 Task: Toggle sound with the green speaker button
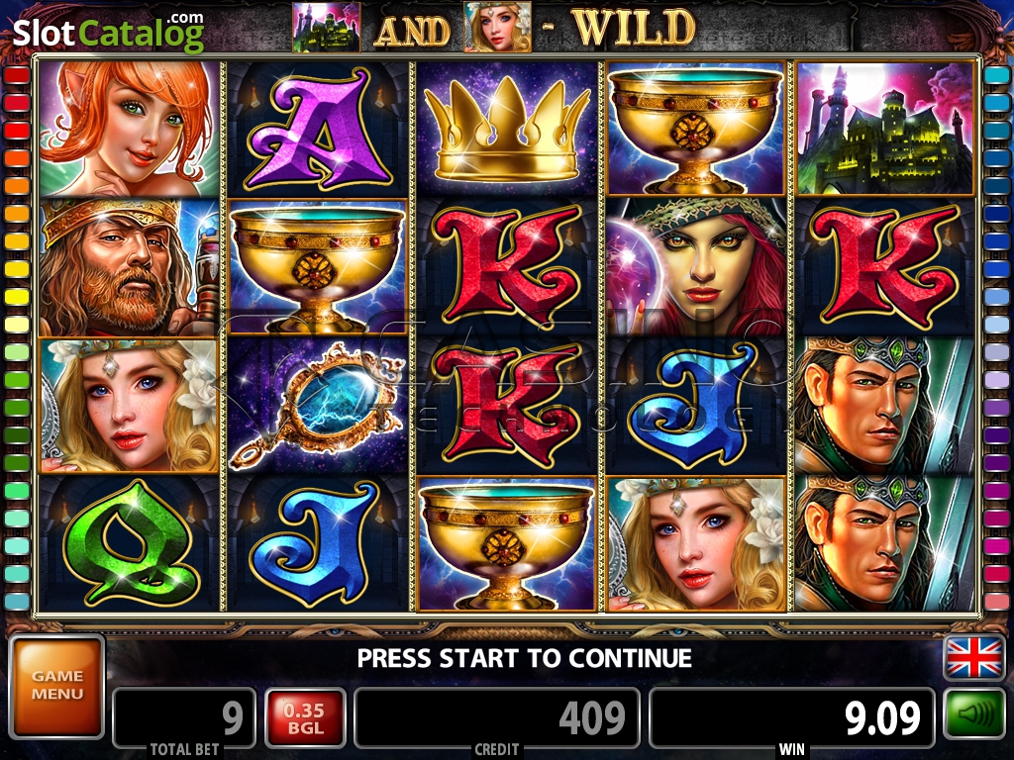[974, 714]
